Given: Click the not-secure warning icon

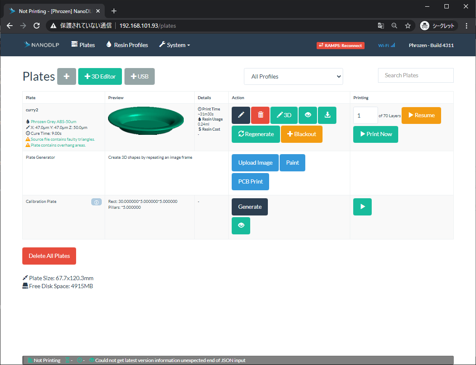Looking at the screenshot, I should pos(53,26).
